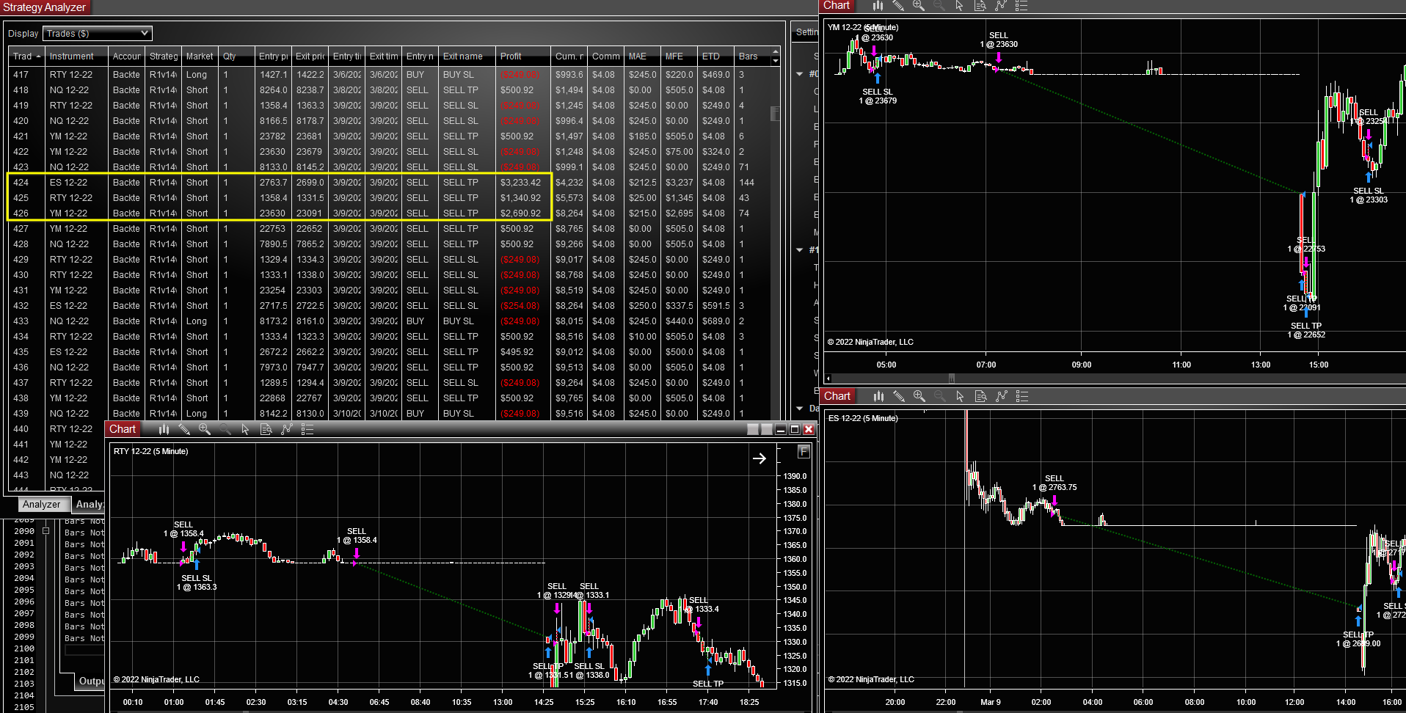Sort trades by the Trad column header
The image size is (1406, 713).
(x=26, y=56)
